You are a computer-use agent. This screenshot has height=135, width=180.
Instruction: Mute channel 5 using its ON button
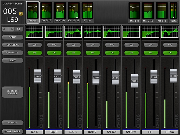[x=112, y=53]
